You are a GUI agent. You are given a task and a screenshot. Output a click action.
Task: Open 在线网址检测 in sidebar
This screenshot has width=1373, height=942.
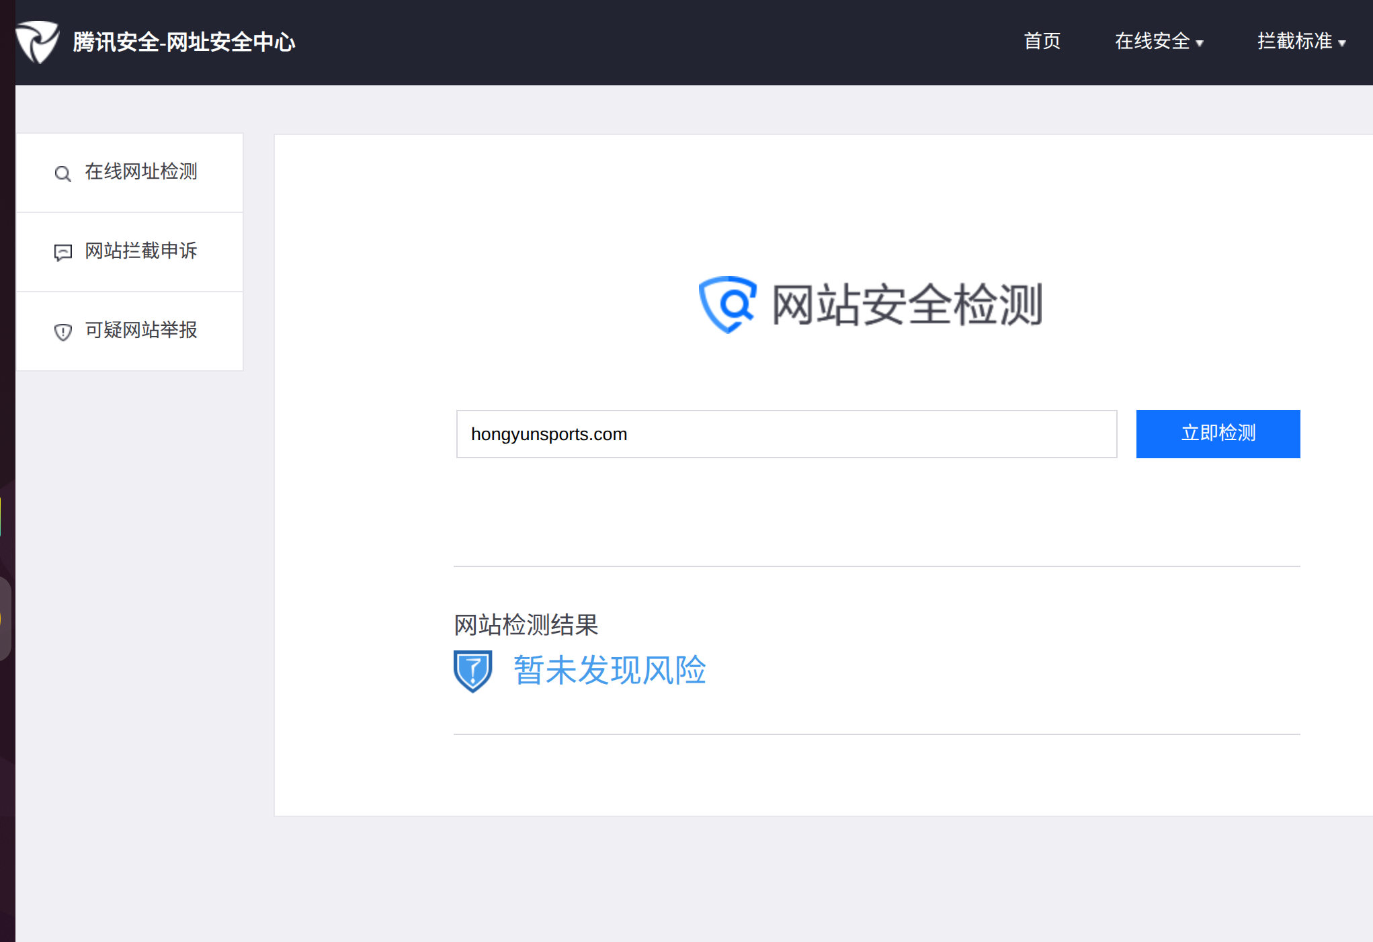tap(140, 172)
